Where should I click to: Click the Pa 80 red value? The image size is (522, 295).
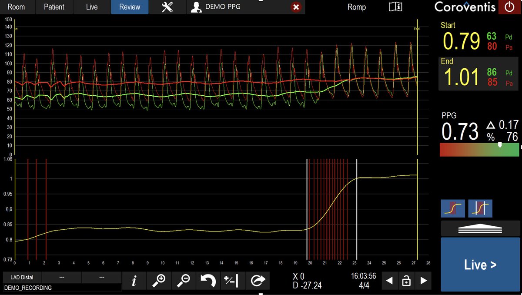(x=492, y=46)
